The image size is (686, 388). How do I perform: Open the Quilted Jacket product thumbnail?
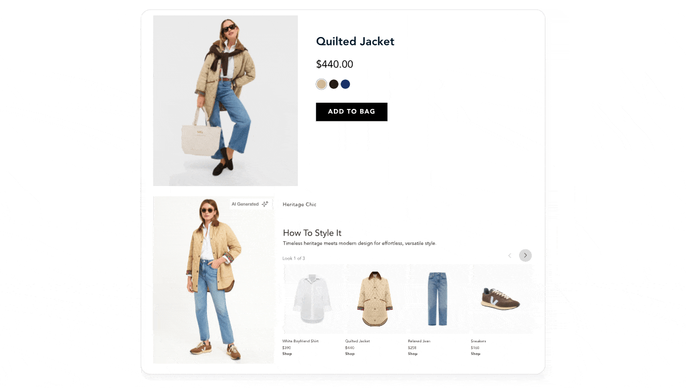point(376,299)
